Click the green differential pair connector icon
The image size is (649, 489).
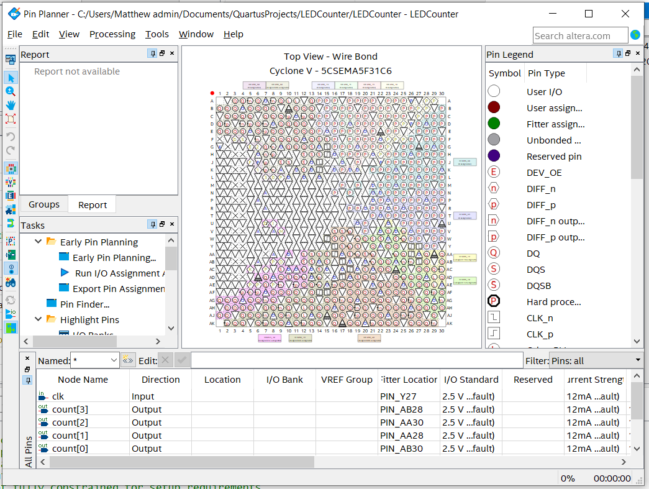click(11, 223)
